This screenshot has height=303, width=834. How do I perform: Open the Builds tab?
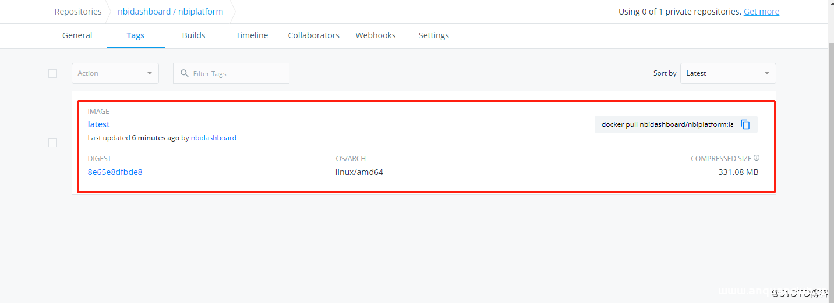194,35
